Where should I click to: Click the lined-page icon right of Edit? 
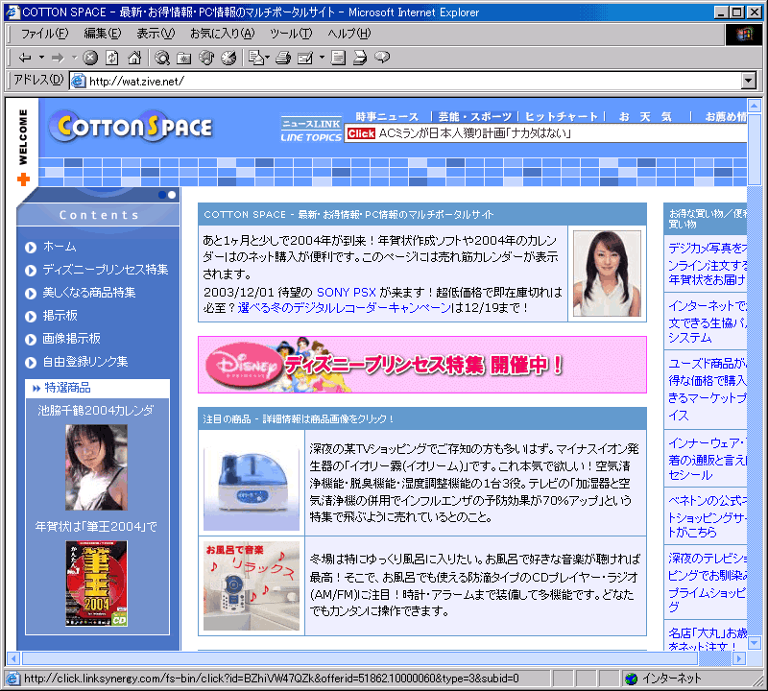click(338, 58)
